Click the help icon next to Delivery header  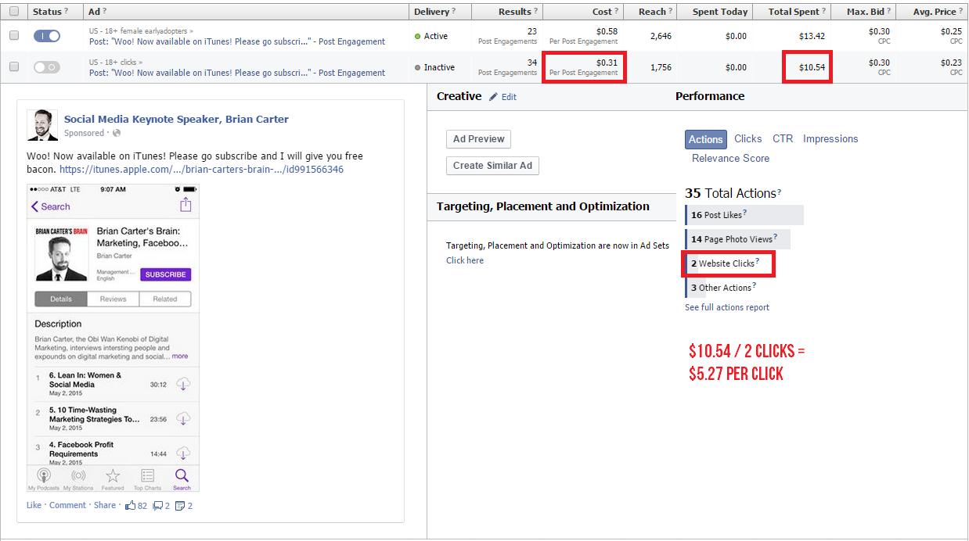[x=454, y=12]
